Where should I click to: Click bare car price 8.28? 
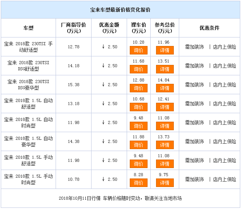click(x=138, y=175)
